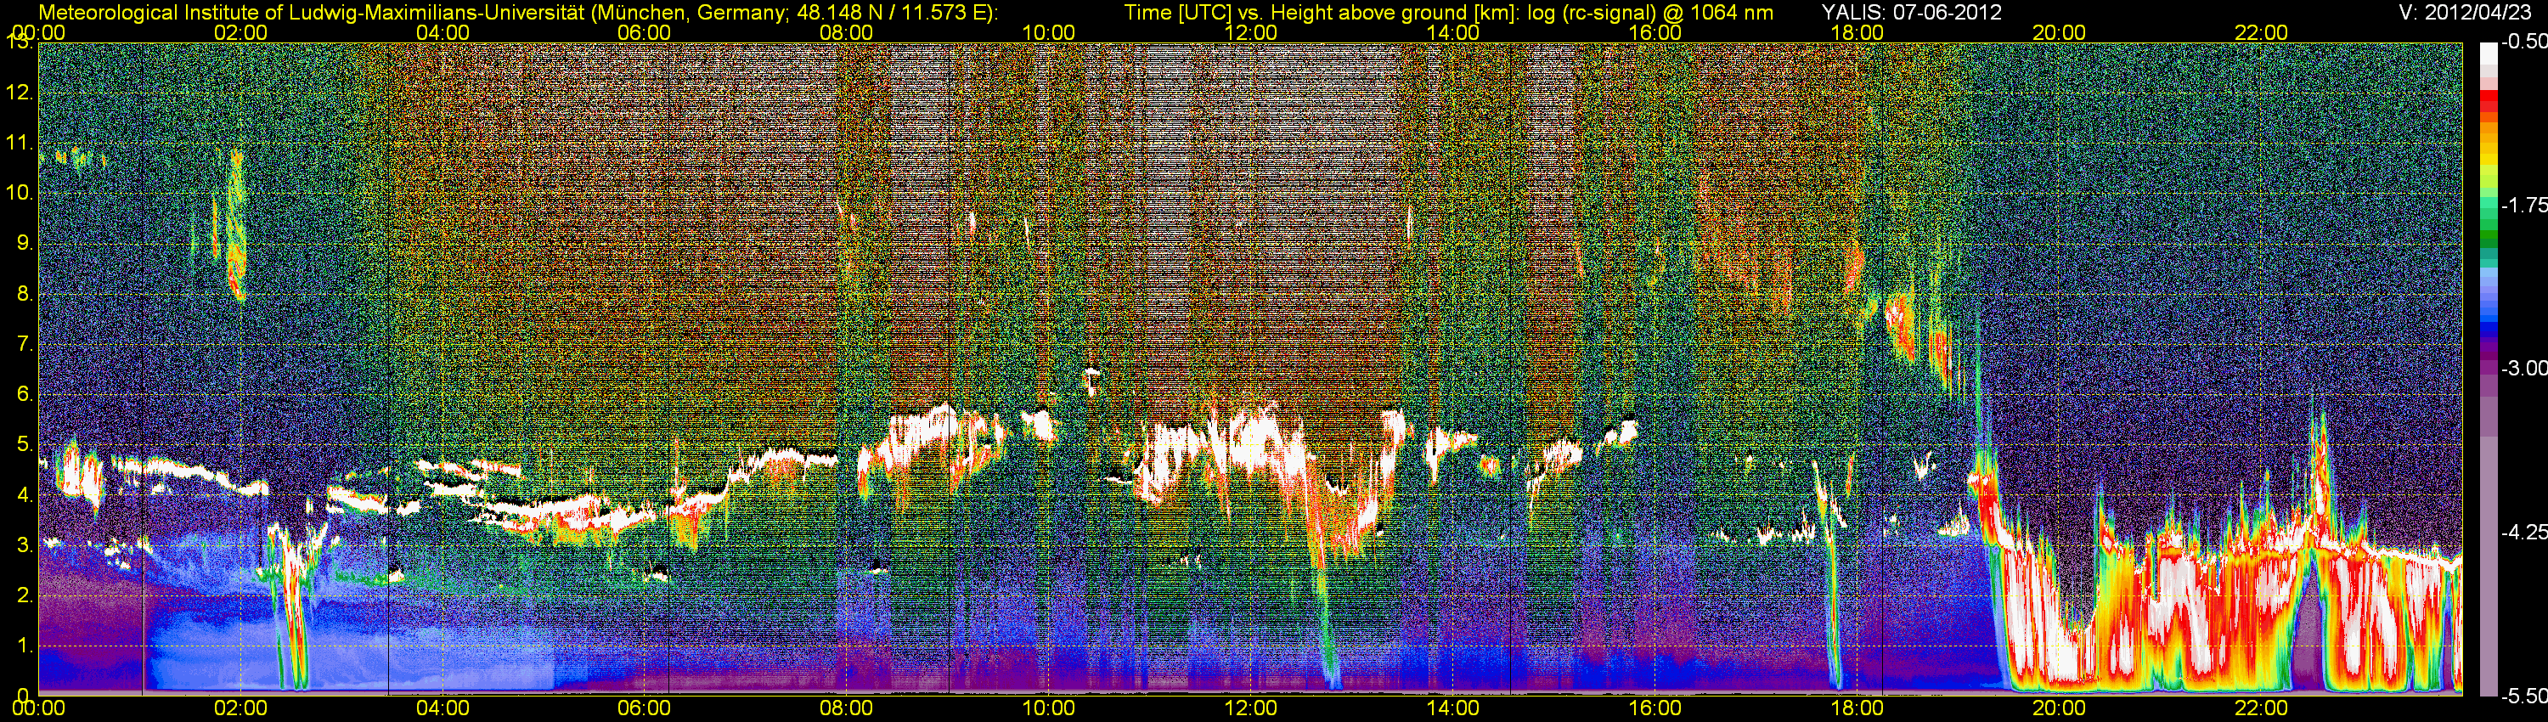Click the 14:00 label on the top time axis
The height and width of the screenshot is (722, 2548).
(x=1453, y=32)
